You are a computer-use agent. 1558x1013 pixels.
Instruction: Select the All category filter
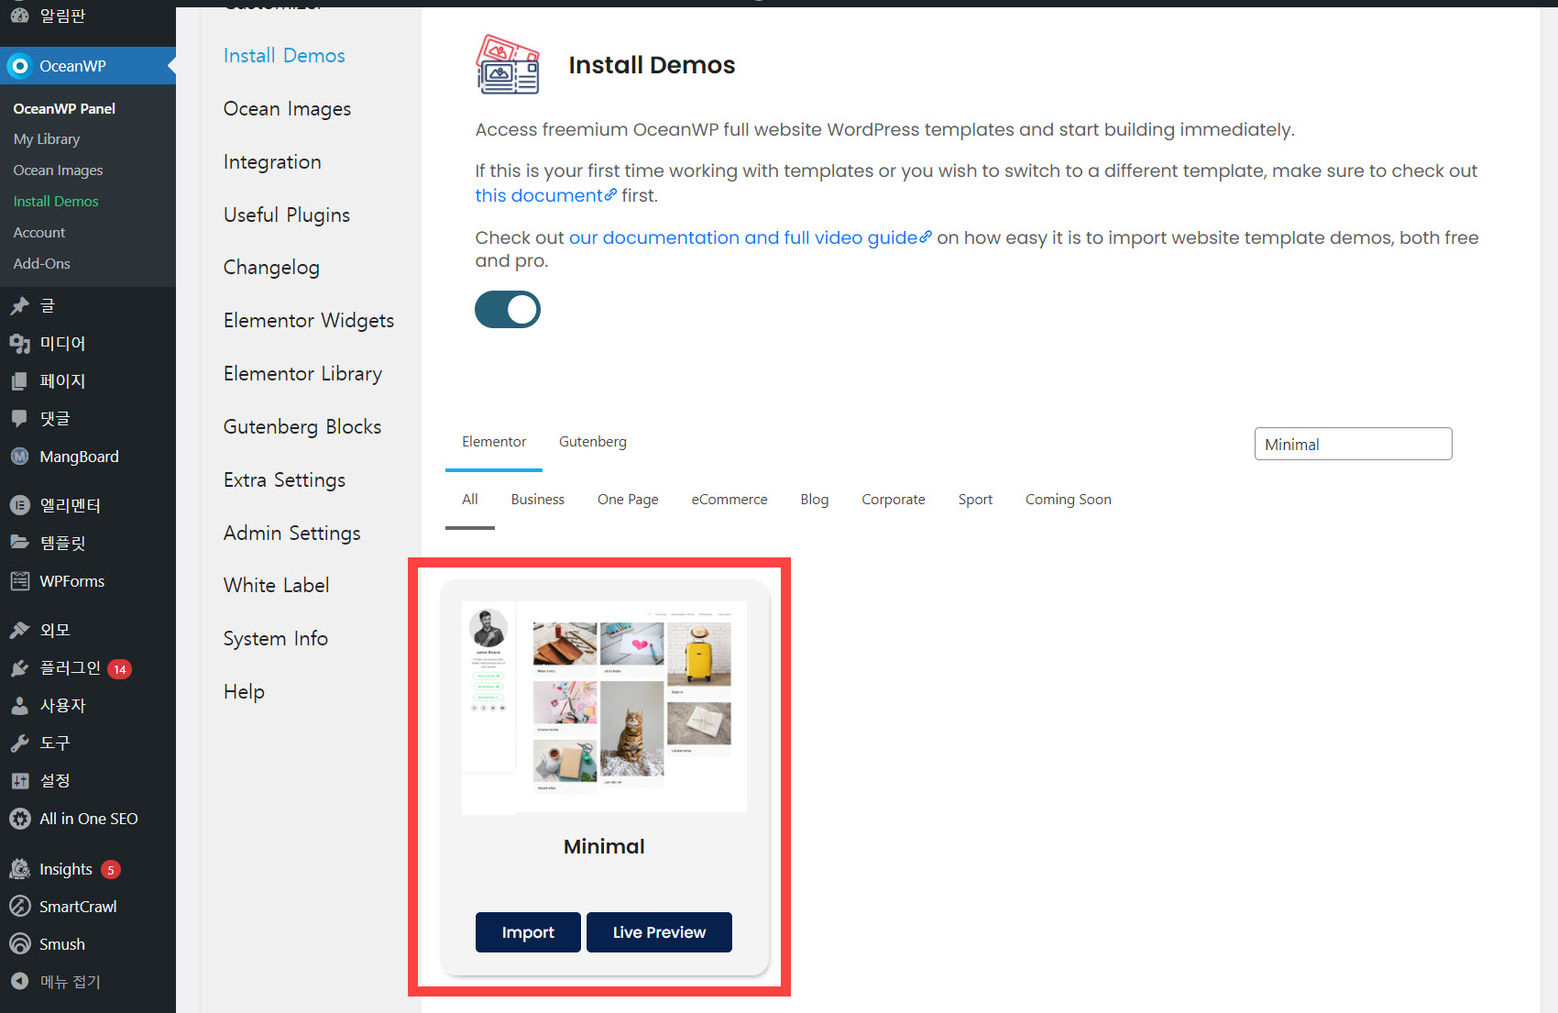pyautogui.click(x=470, y=500)
